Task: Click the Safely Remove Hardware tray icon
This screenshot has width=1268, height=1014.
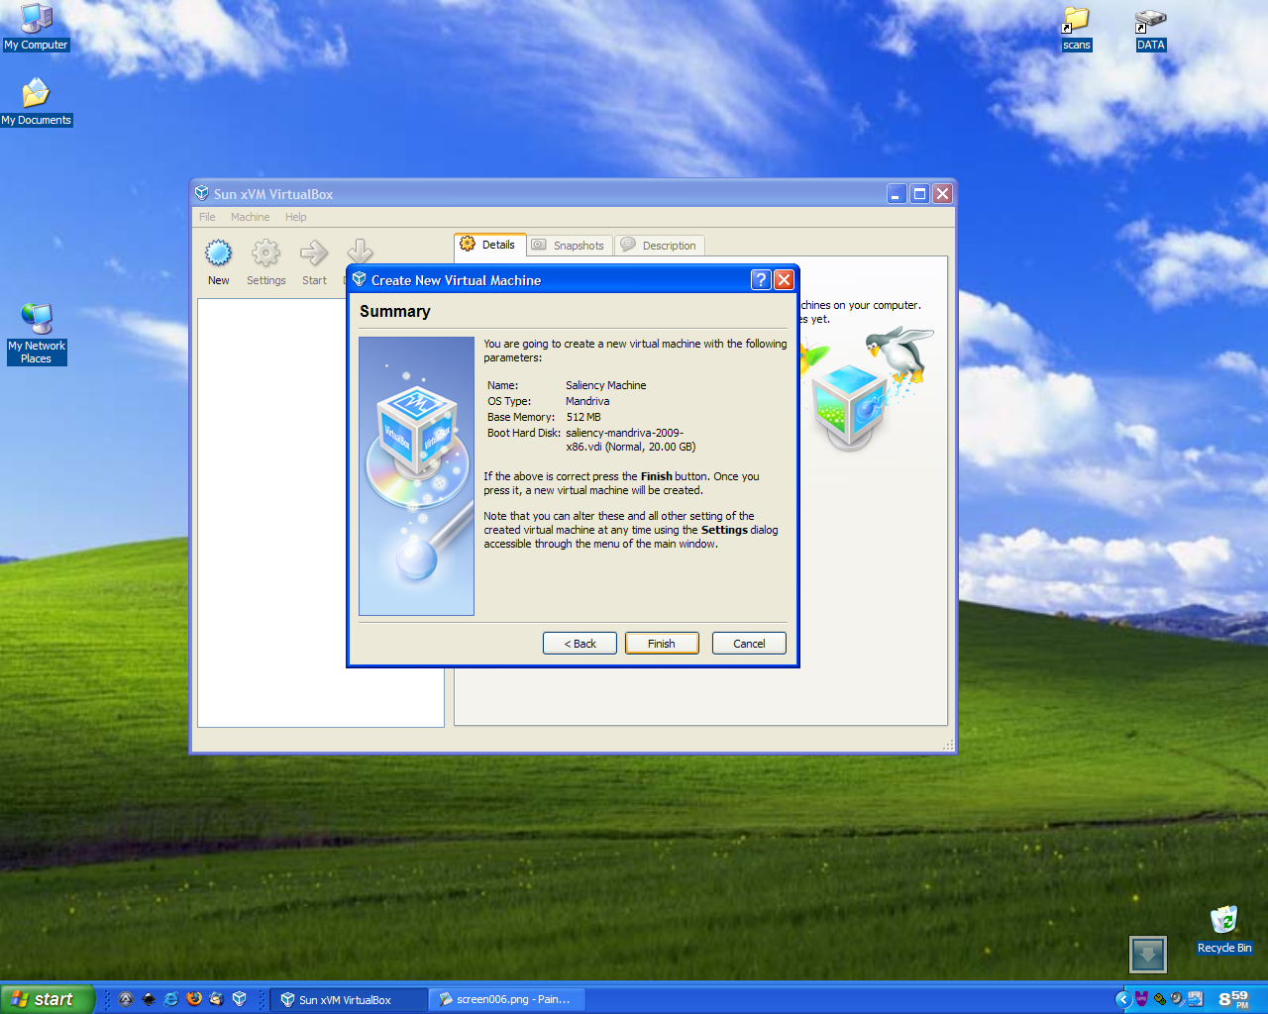Action: [x=1159, y=999]
